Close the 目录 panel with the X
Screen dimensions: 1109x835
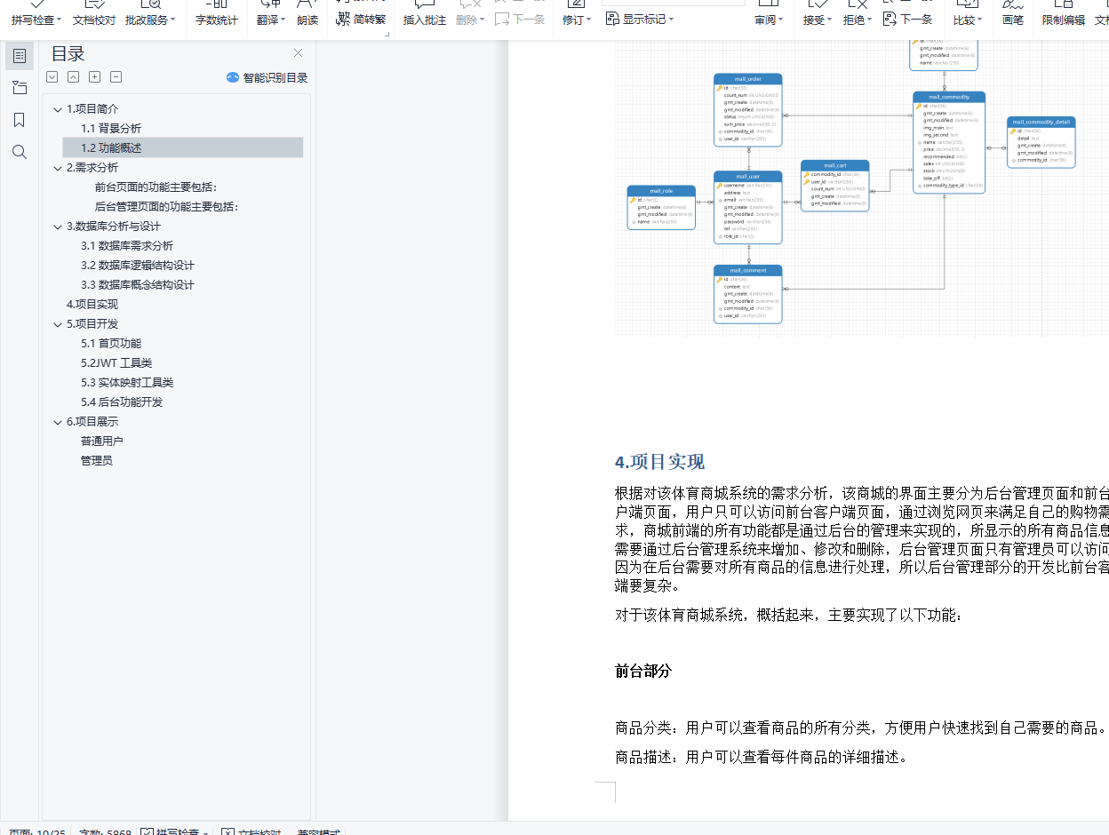pyautogui.click(x=298, y=53)
